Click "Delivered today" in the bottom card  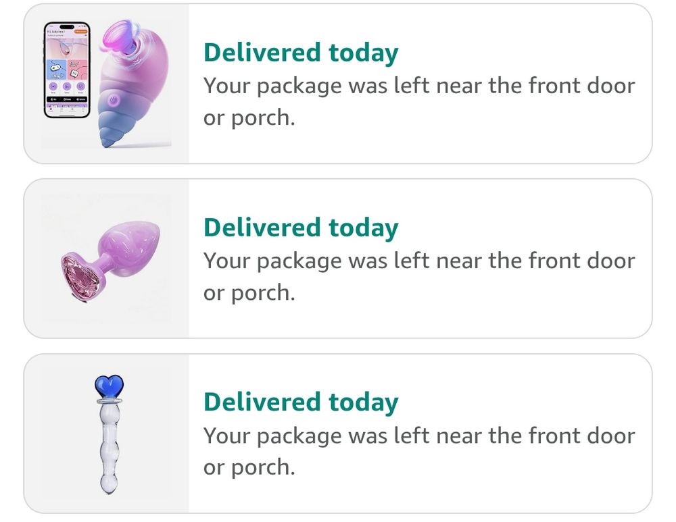(x=301, y=402)
